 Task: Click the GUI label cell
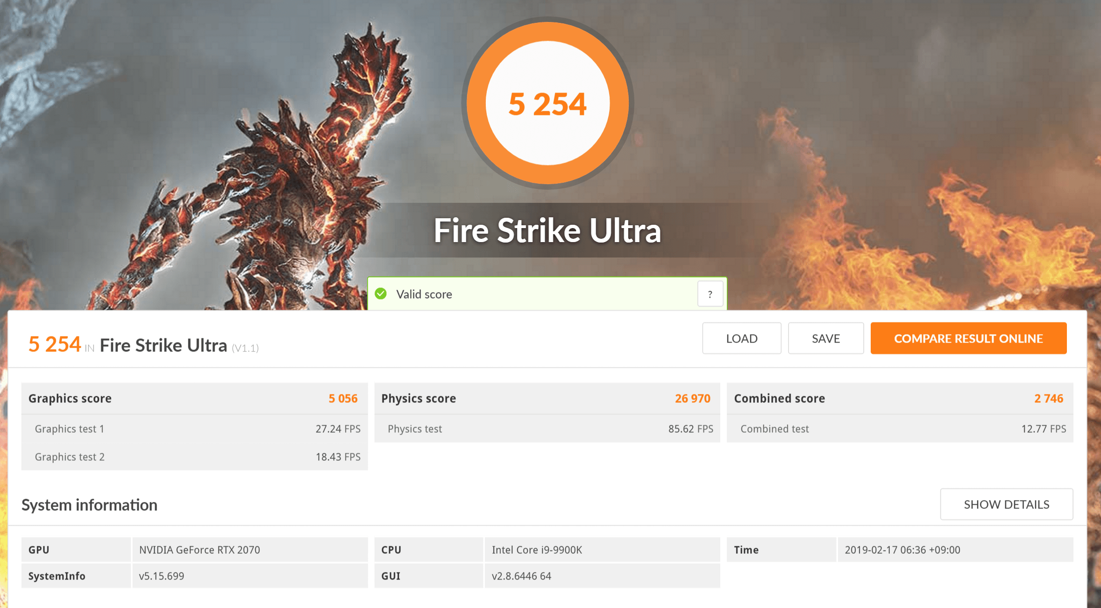[428, 576]
